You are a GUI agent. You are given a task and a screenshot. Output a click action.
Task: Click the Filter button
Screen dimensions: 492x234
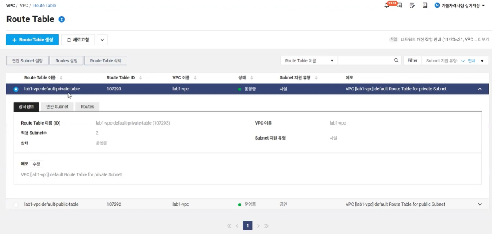tap(412, 60)
